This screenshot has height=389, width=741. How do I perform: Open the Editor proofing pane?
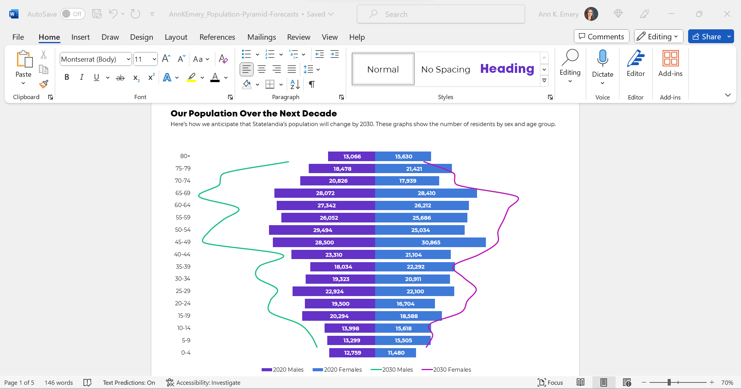636,64
